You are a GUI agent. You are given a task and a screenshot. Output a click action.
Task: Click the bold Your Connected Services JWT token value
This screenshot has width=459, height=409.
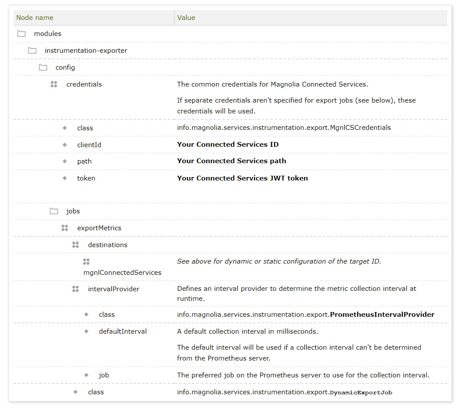point(242,178)
